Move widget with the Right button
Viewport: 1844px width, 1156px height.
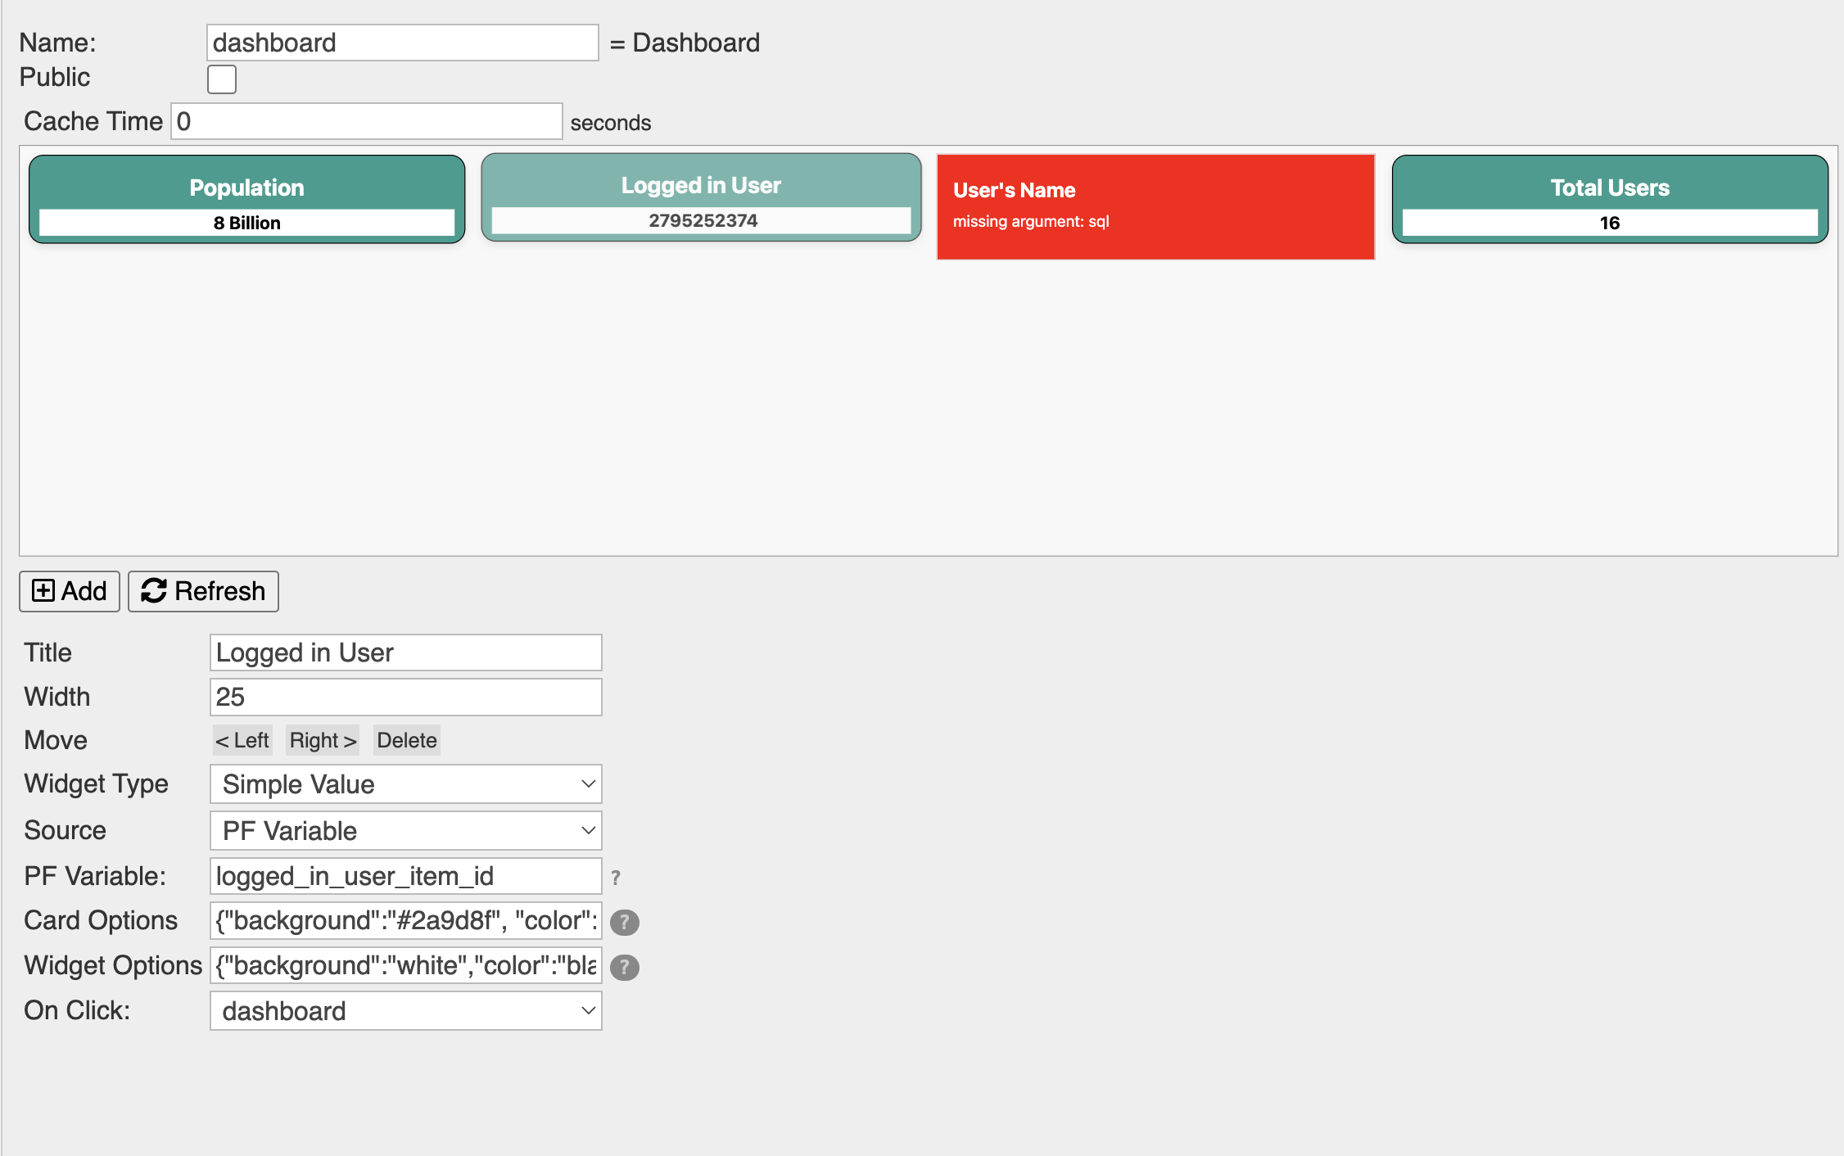coord(323,740)
